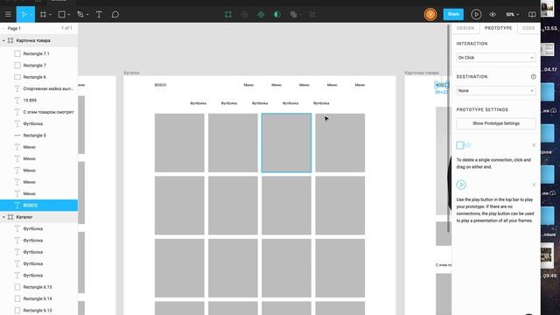Viewport: 560px width, 315px height.
Task: Collapse the Каталог frame layer
Action: click(x=3, y=217)
